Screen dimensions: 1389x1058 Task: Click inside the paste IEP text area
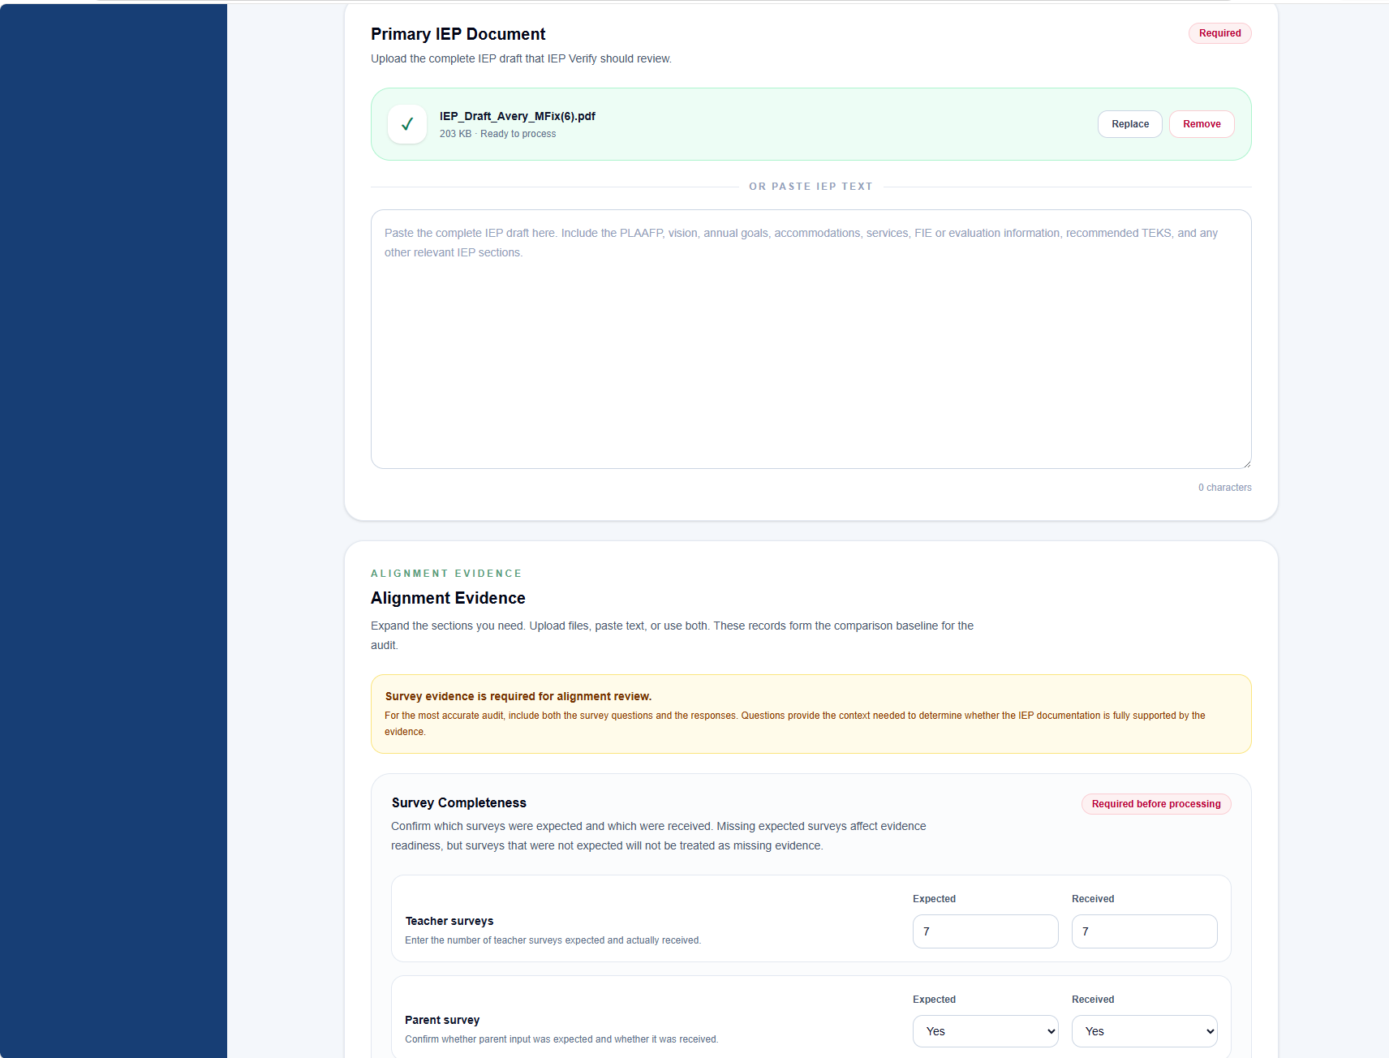811,339
